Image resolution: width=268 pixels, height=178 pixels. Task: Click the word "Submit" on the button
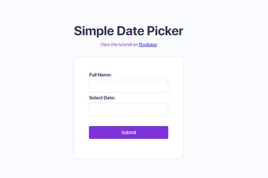click(129, 133)
